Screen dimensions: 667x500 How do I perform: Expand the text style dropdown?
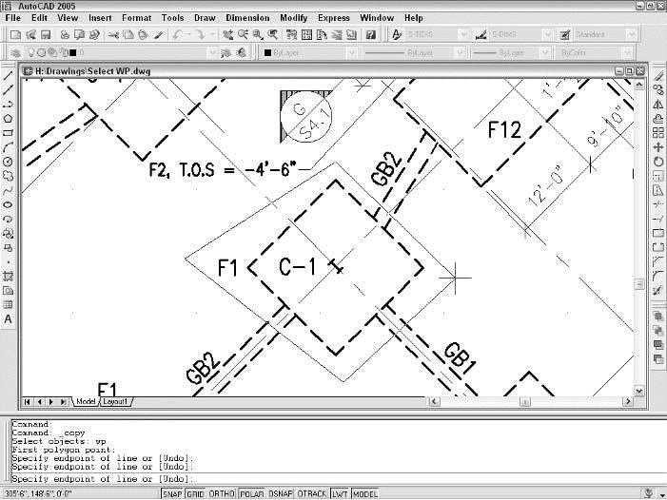463,35
